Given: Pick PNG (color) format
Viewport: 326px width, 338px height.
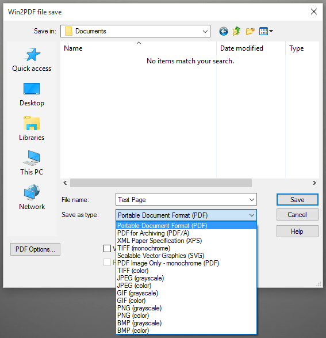Looking at the screenshot, I should point(186,316).
